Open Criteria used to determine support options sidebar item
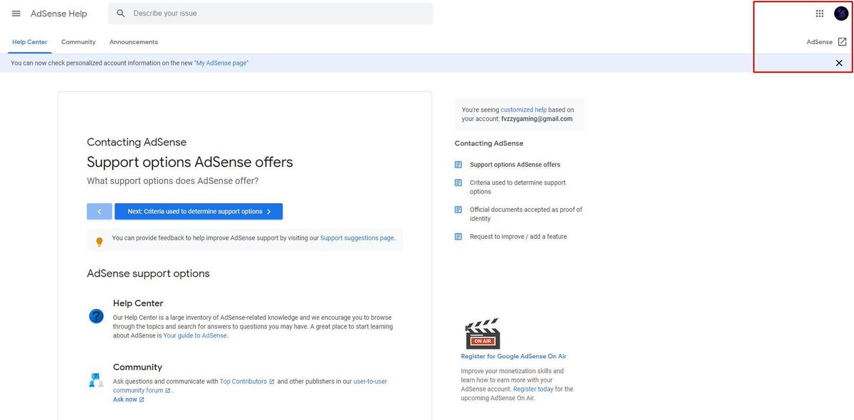This screenshot has height=420, width=854. 517,187
